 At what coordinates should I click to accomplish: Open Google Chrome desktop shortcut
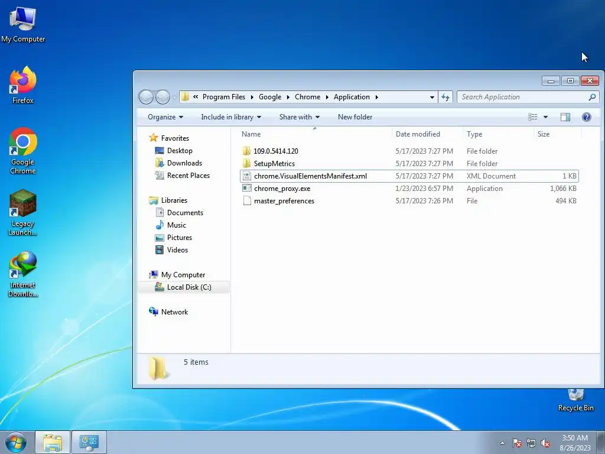point(23,151)
